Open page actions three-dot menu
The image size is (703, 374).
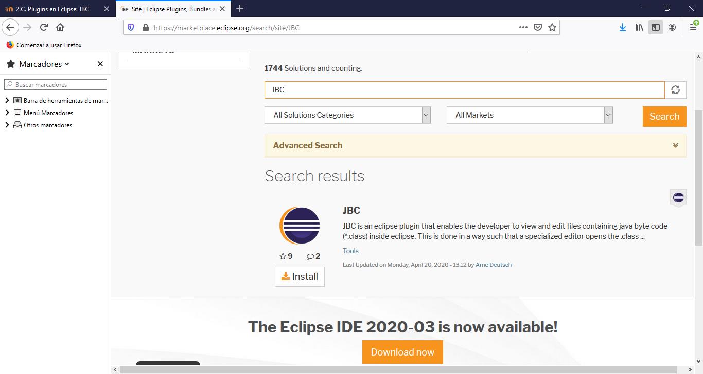tap(523, 27)
